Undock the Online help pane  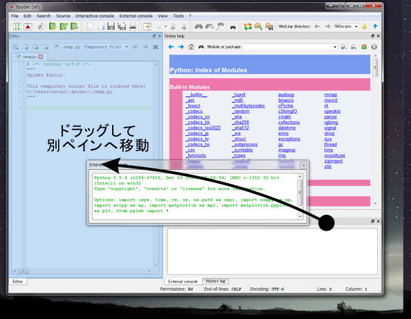pyautogui.click(x=372, y=36)
